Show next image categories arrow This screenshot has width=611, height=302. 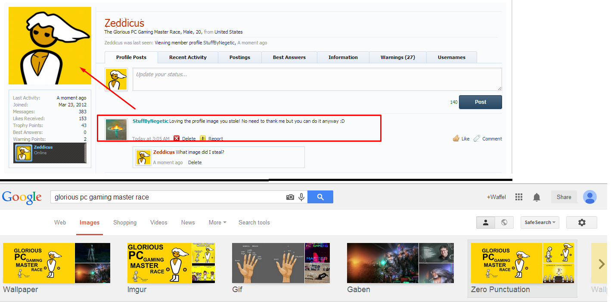tap(602, 264)
